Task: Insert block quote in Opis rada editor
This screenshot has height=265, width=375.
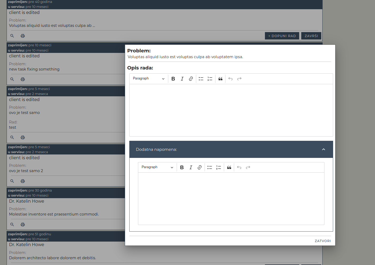Action: (x=220, y=79)
